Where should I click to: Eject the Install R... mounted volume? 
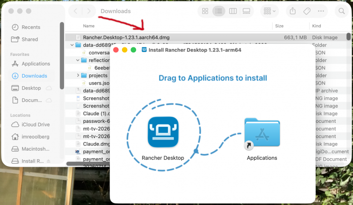[x=48, y=161]
